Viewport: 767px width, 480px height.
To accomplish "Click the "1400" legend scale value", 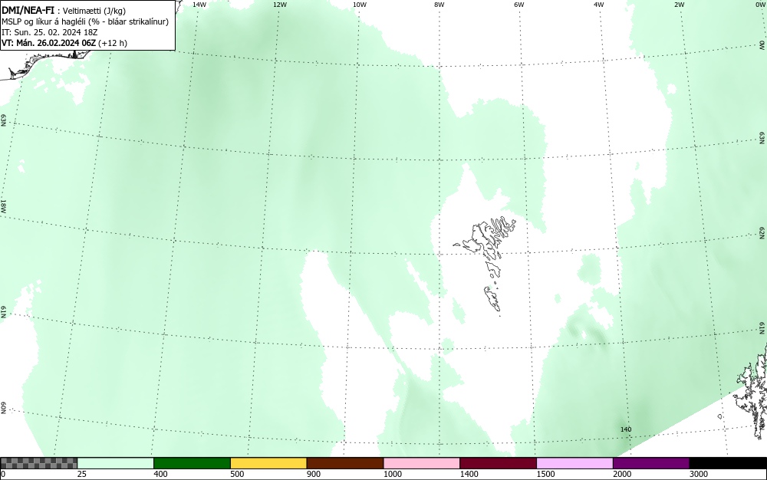I will pyautogui.click(x=469, y=474).
